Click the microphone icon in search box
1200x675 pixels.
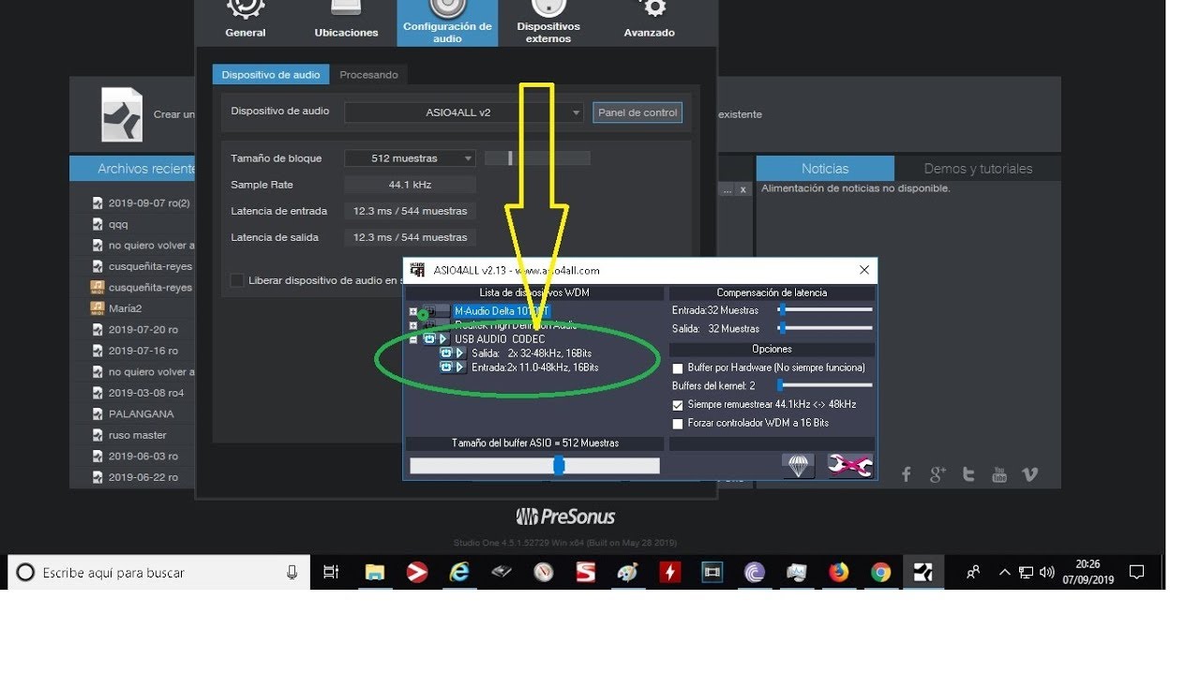(292, 572)
